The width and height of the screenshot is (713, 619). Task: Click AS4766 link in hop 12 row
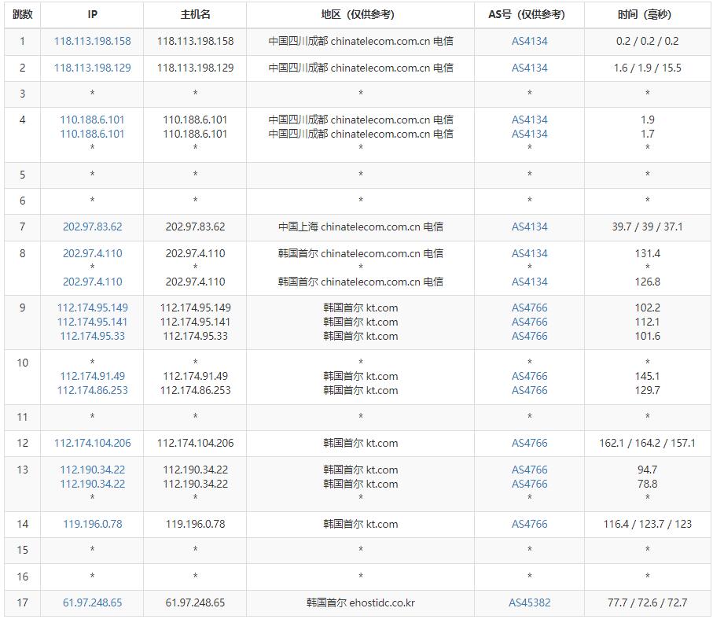click(x=529, y=443)
